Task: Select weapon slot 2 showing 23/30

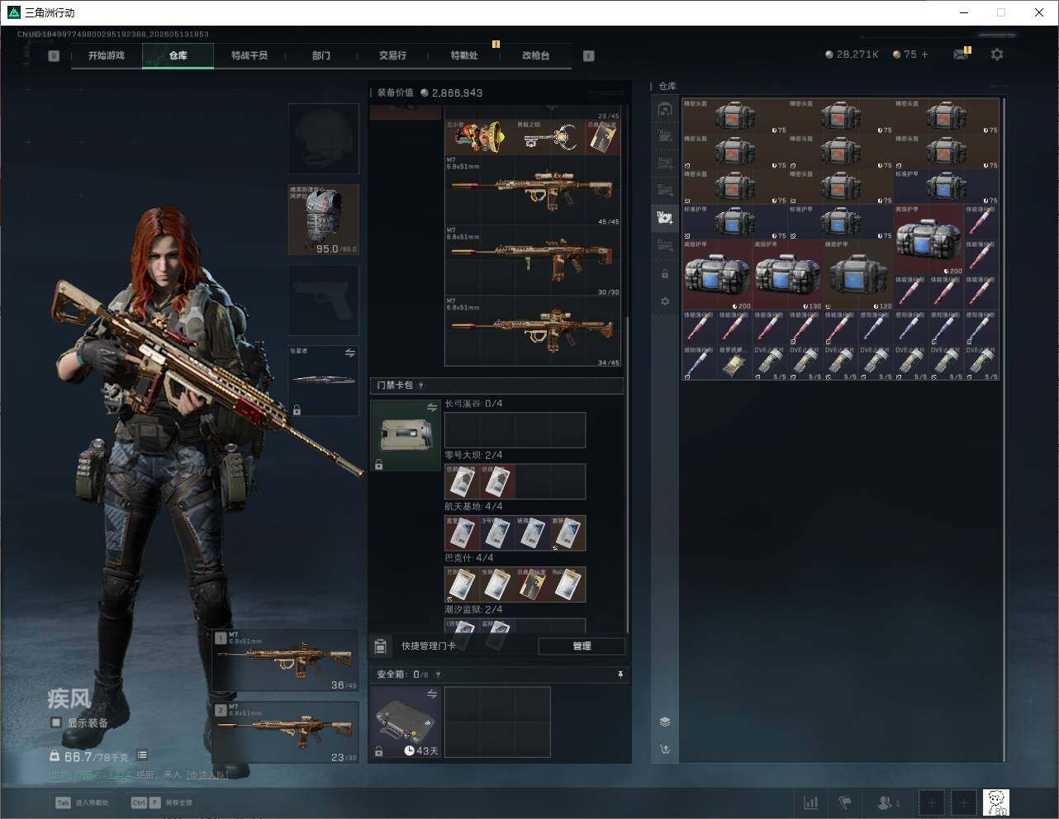Action: pos(286,732)
